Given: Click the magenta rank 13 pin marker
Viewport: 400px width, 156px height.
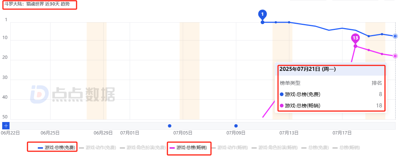Looking at the screenshot, I should tap(355, 38).
